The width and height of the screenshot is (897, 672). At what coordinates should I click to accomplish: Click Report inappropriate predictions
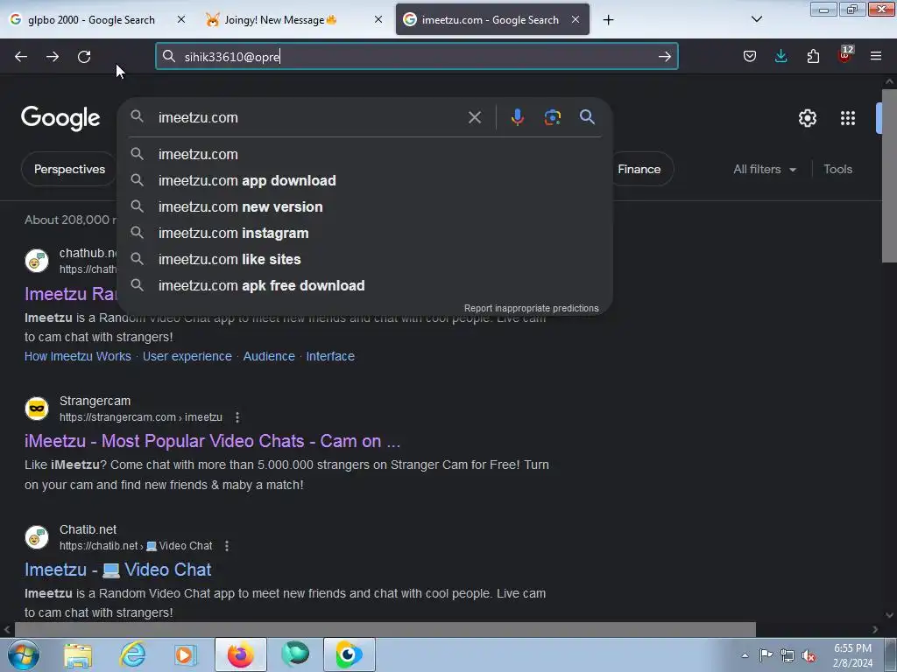[x=531, y=309]
